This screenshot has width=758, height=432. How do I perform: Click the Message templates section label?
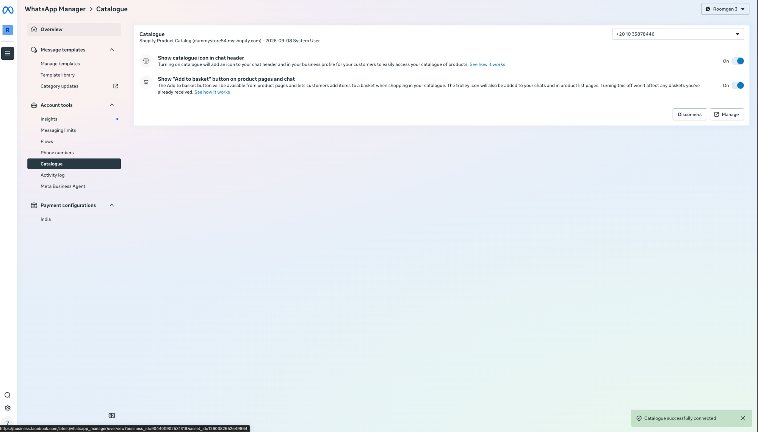(63, 50)
